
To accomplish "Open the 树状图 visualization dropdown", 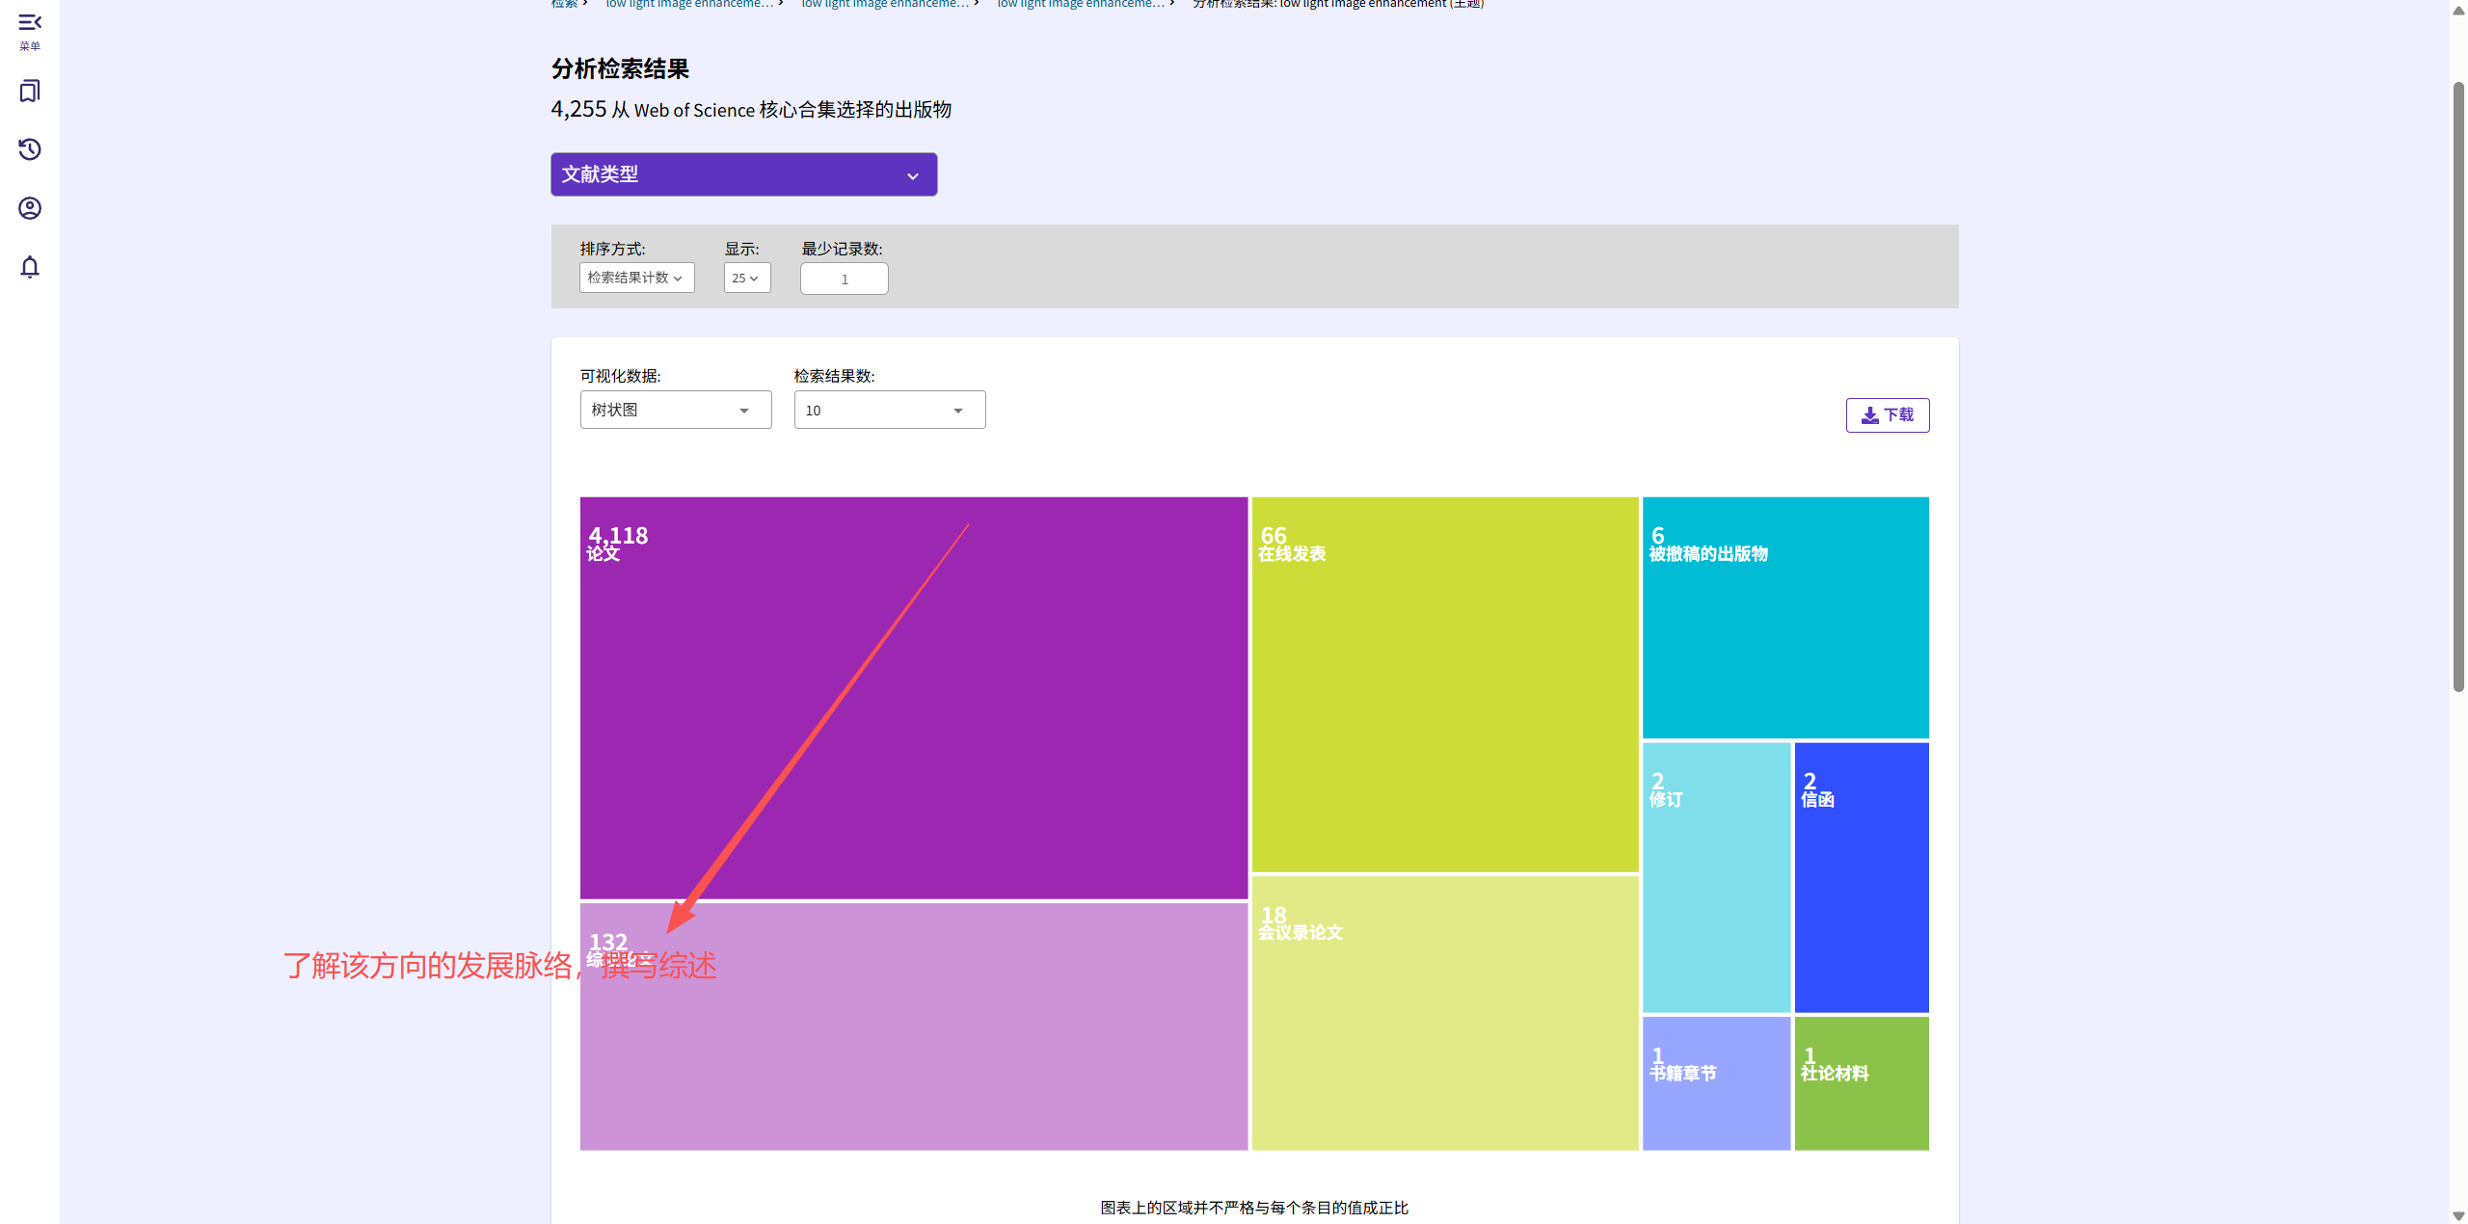I will coord(675,410).
